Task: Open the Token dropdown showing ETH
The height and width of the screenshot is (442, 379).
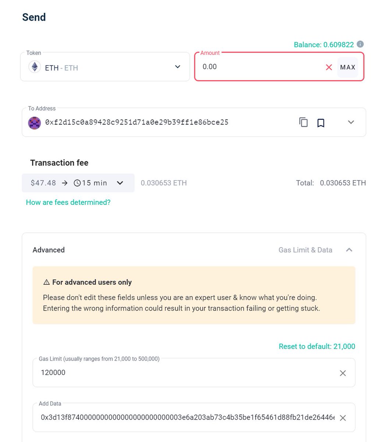Action: tap(105, 67)
